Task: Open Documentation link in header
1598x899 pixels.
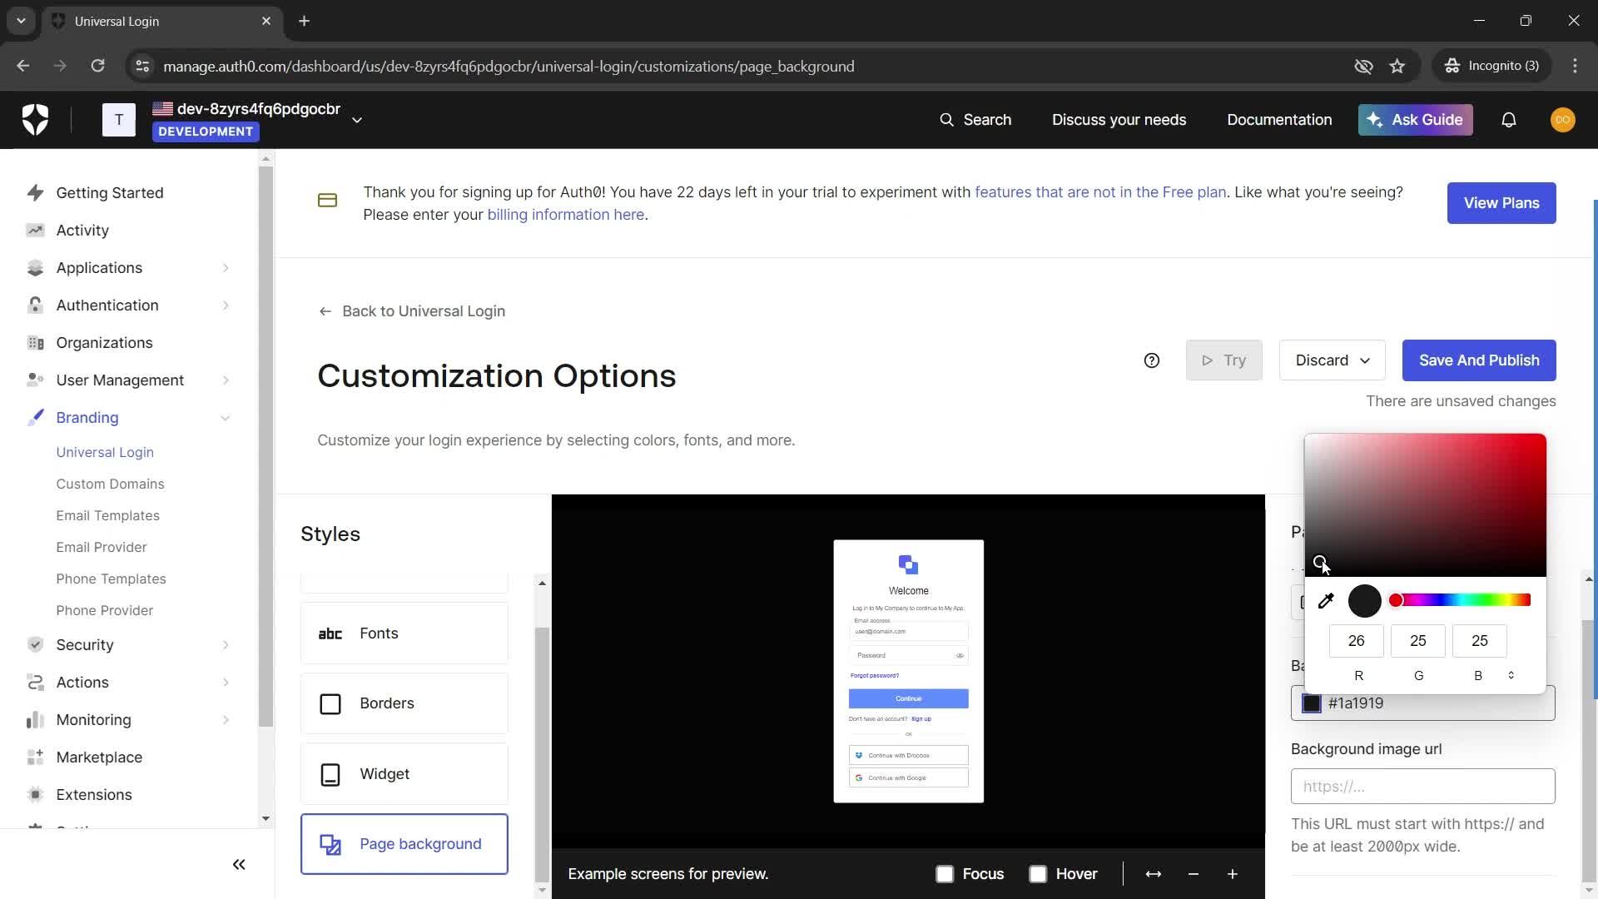Action: point(1279,120)
